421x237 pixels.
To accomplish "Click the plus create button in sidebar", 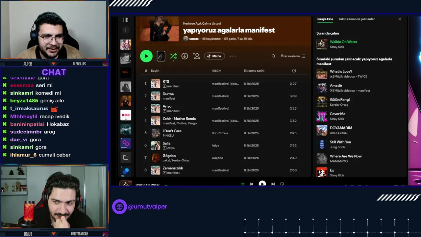I will click(126, 30).
